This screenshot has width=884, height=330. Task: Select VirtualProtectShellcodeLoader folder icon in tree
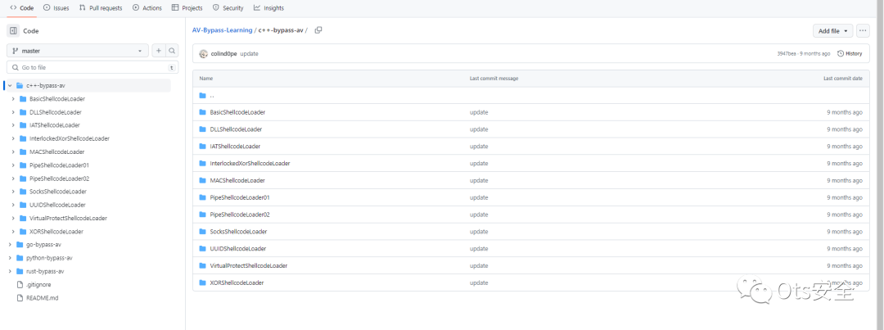(x=23, y=219)
